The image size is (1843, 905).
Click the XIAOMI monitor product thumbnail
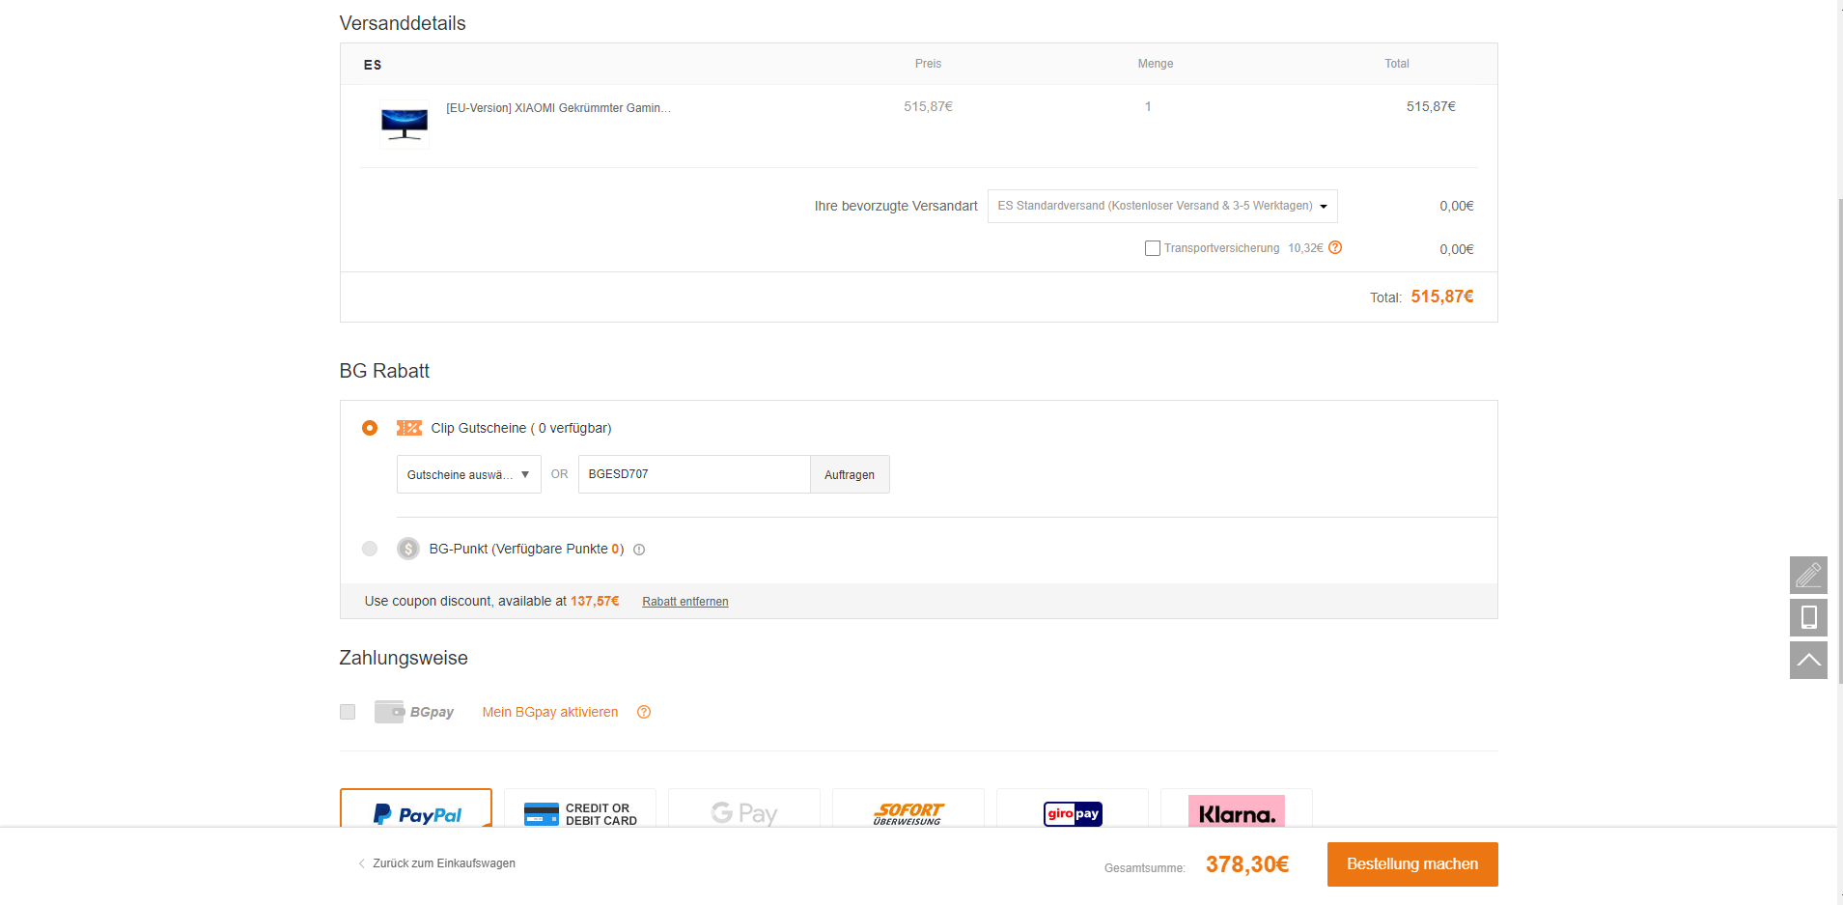pos(405,124)
